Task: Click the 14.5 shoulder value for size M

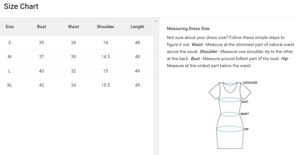Action: pyautogui.click(x=105, y=57)
